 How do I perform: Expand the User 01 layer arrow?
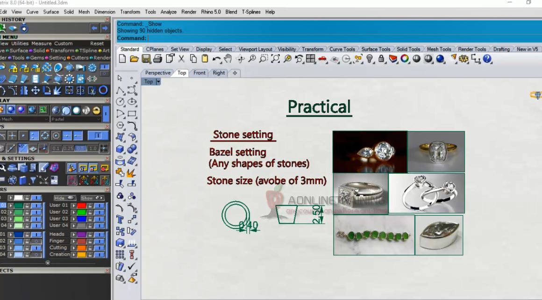click(73, 205)
